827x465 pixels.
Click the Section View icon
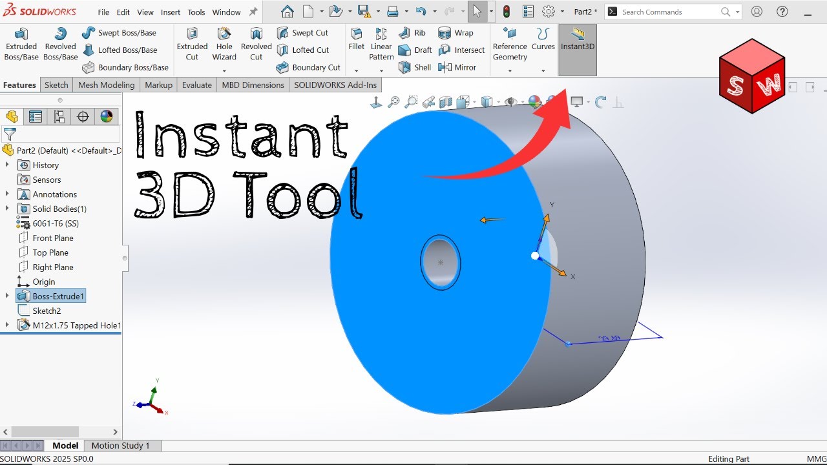tap(446, 102)
